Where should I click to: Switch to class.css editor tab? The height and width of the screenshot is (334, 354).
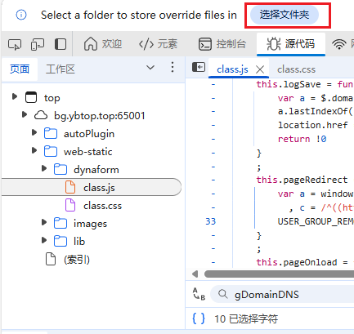click(x=296, y=69)
